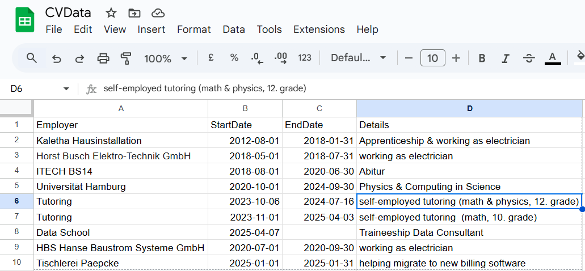The image size is (585, 271).
Task: Activate the paint format tool
Action: (126, 58)
